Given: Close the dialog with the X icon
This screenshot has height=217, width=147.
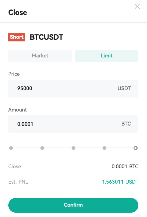Looking at the screenshot, I should click(137, 6).
